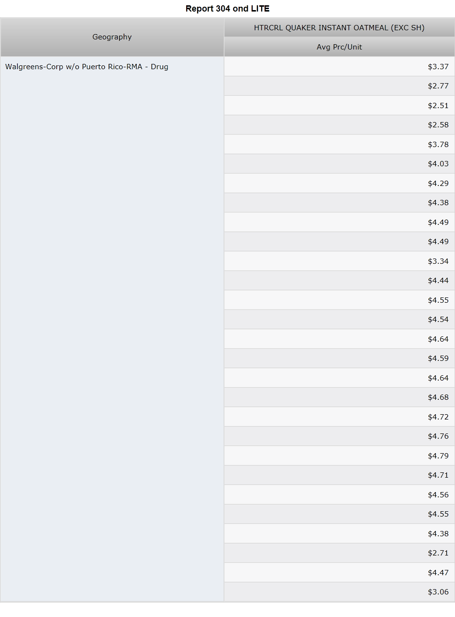Image resolution: width=455 pixels, height=617 pixels.
Task: Select the last row value $3.06
Action: tap(339, 592)
